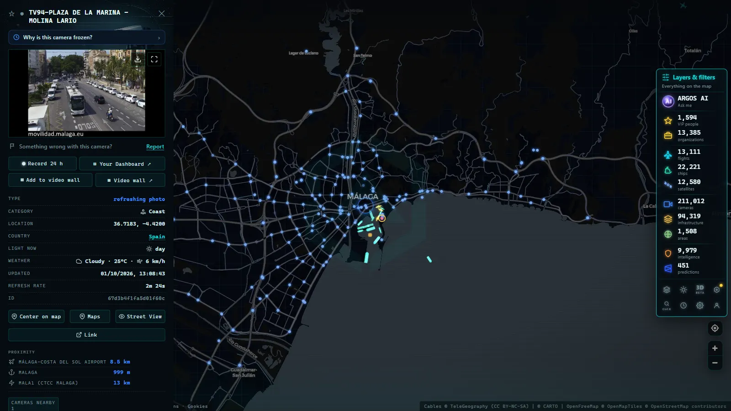The width and height of the screenshot is (731, 411).
Task: Open the Cameras Nearby tab
Action: tap(33, 404)
